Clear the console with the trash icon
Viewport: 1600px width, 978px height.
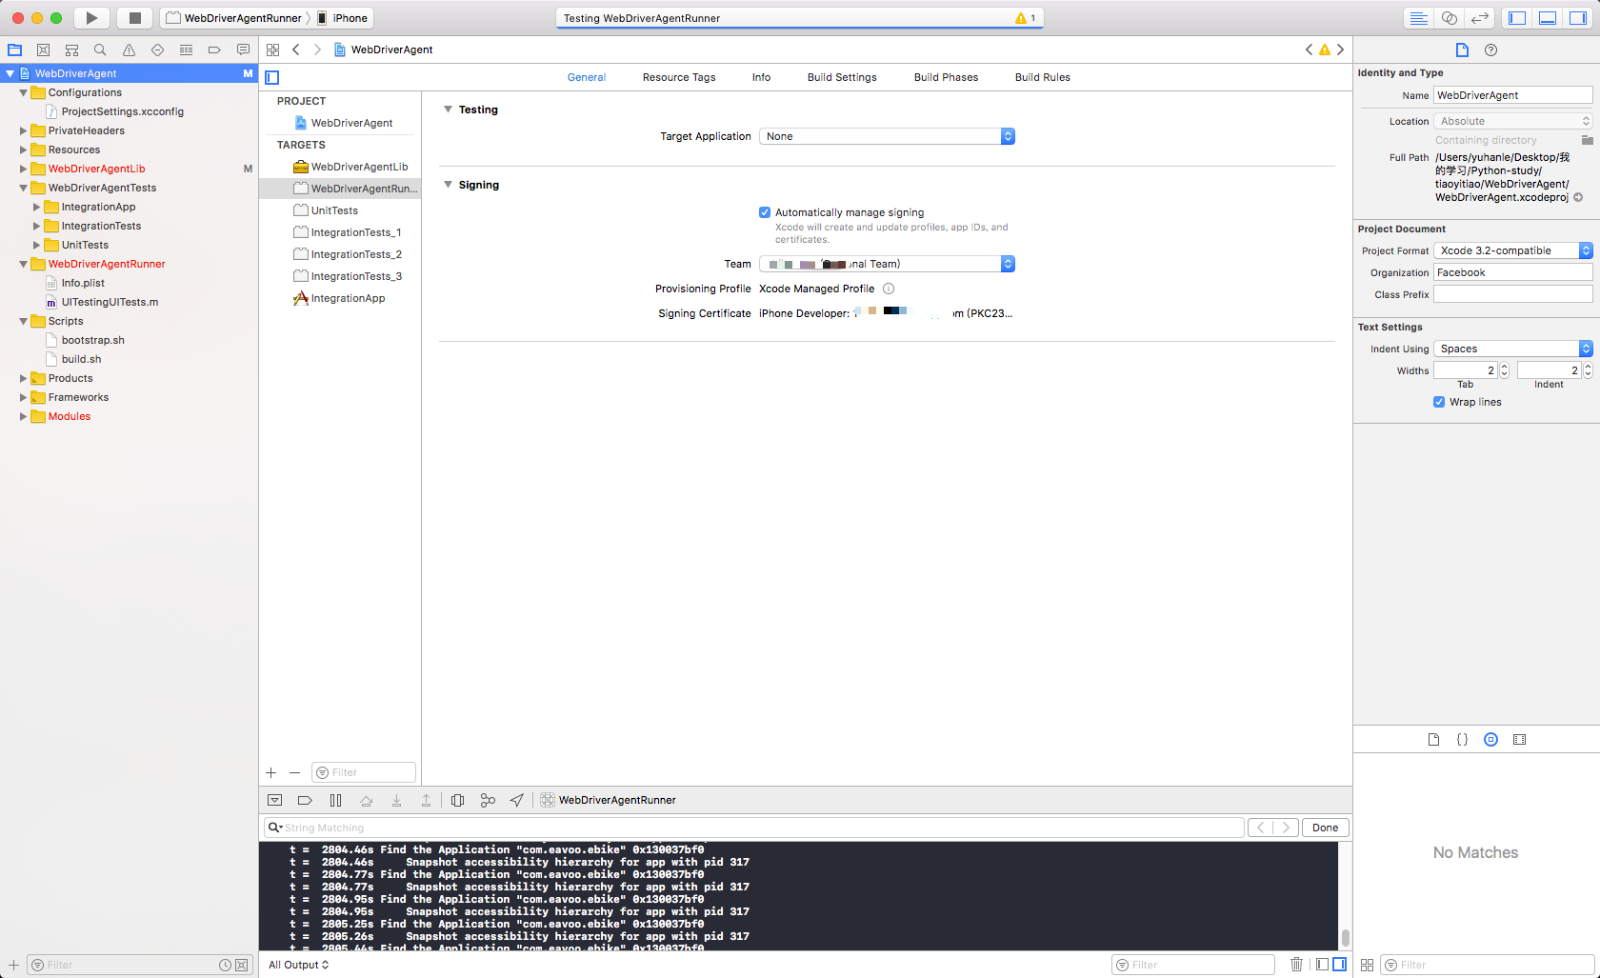pyautogui.click(x=1296, y=965)
